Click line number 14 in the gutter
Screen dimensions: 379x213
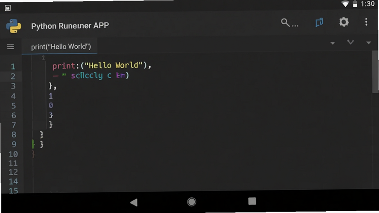click(x=13, y=181)
